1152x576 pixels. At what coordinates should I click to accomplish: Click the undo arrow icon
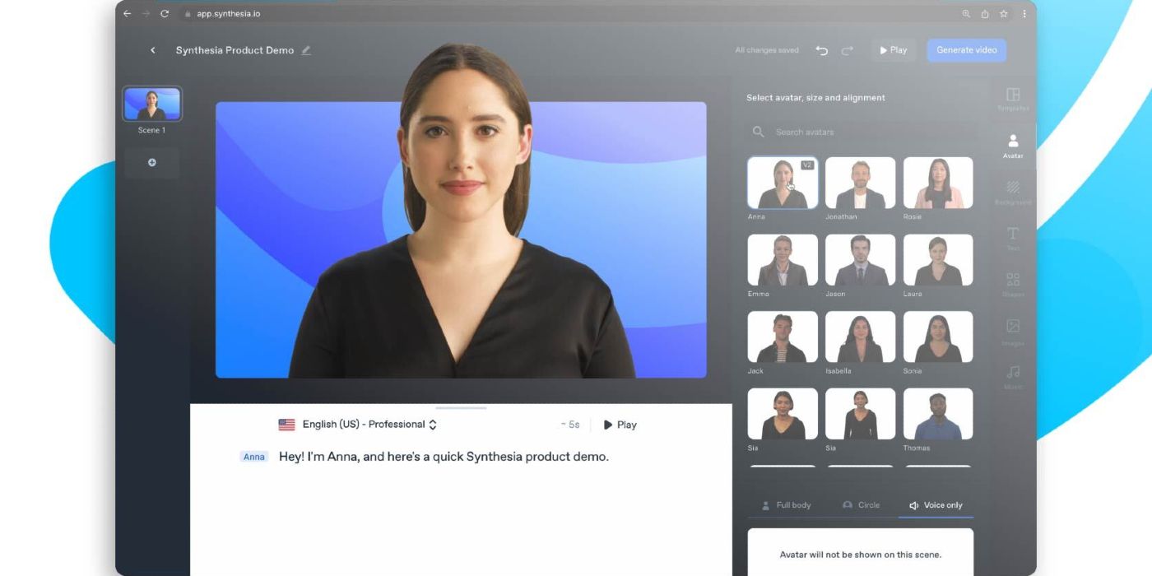[821, 50]
